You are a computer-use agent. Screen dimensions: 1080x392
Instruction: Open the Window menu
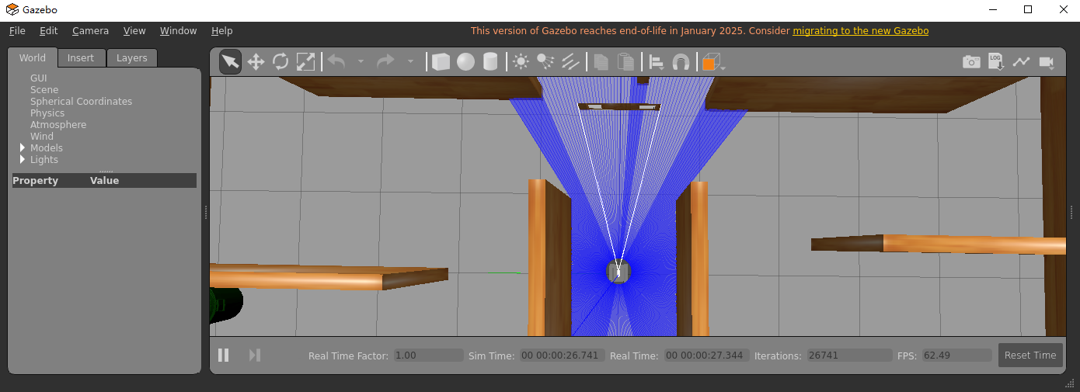pos(178,31)
